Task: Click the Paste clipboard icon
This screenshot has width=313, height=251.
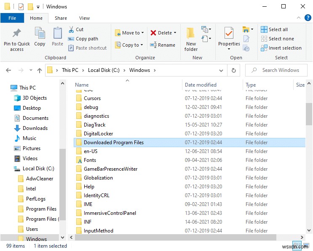Action: pos(57,33)
